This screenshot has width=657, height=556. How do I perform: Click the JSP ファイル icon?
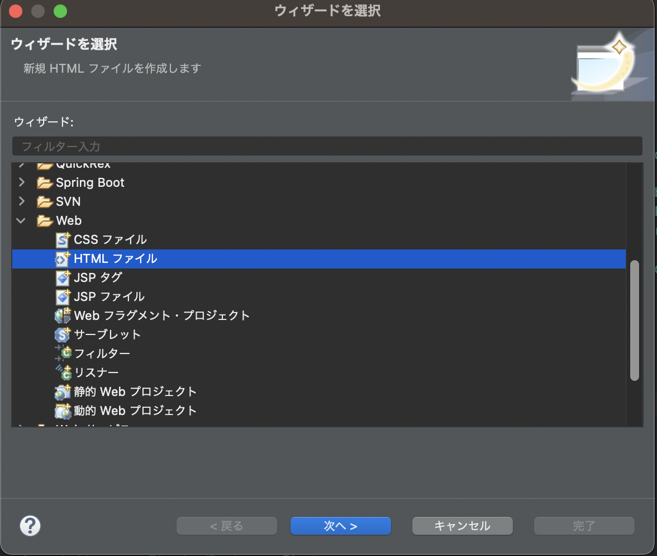62,296
